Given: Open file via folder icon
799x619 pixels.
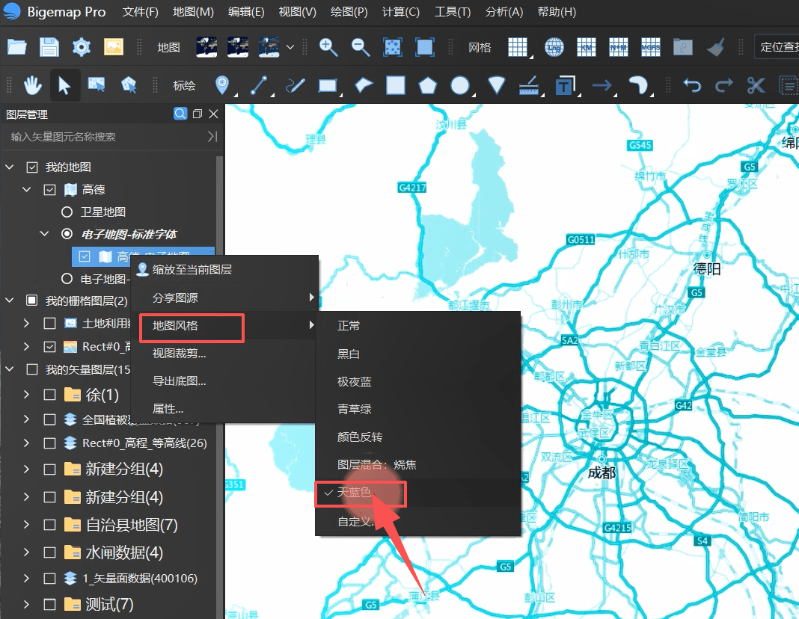Looking at the screenshot, I should 16,47.
